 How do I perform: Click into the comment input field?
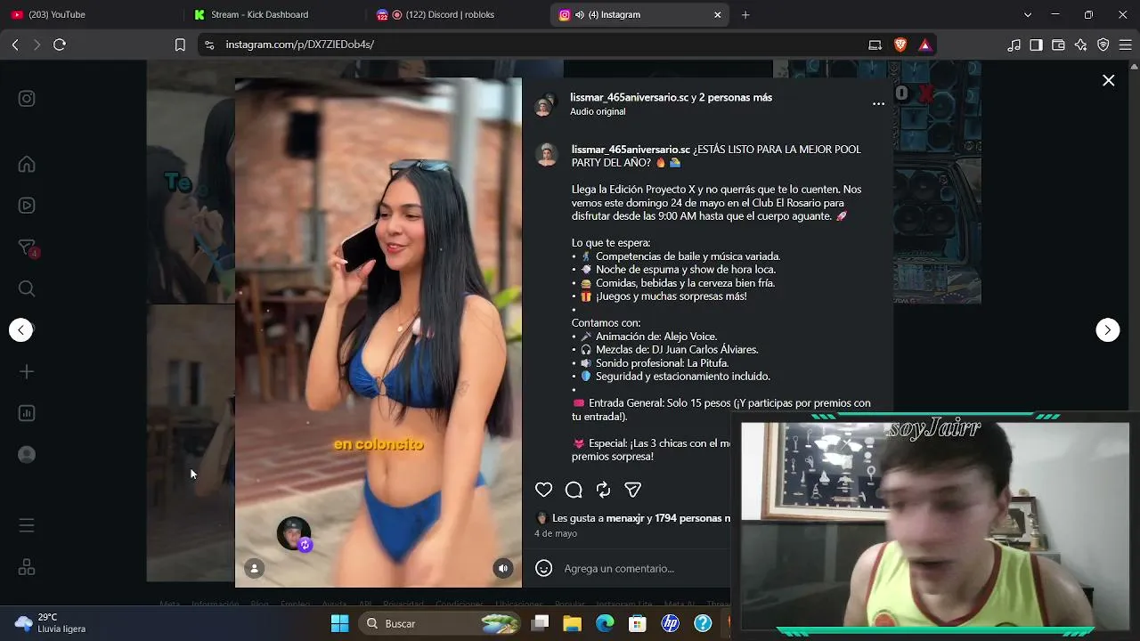644,568
